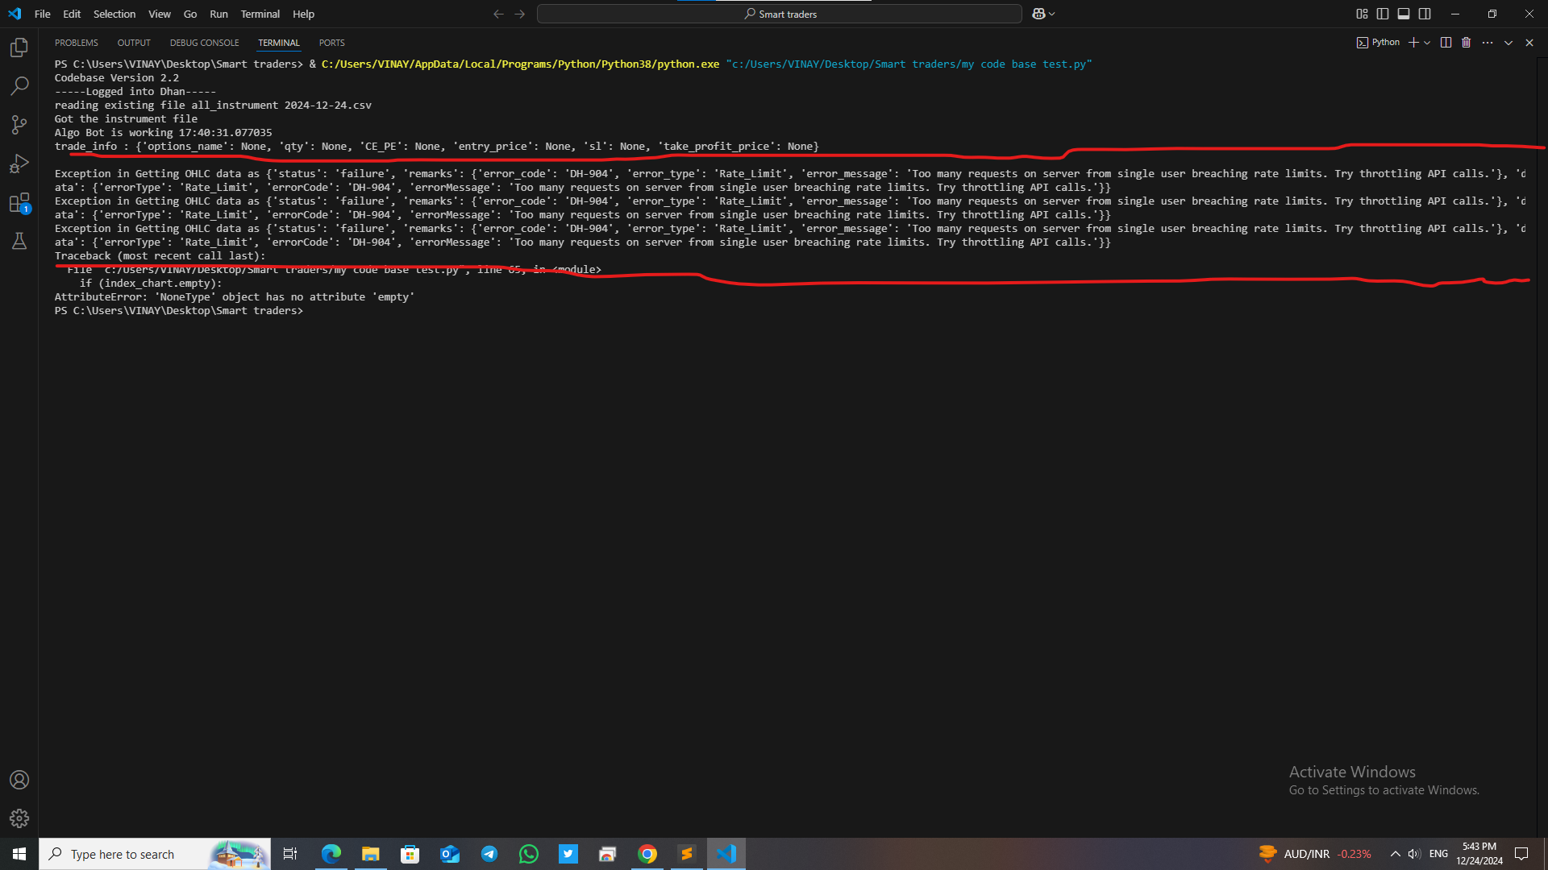The height and width of the screenshot is (870, 1548).
Task: Open the Source Control view
Action: click(x=19, y=125)
